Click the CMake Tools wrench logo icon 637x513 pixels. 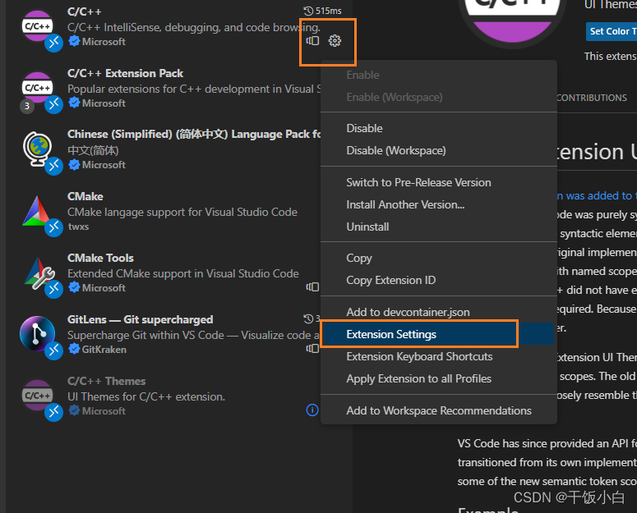[x=39, y=273]
